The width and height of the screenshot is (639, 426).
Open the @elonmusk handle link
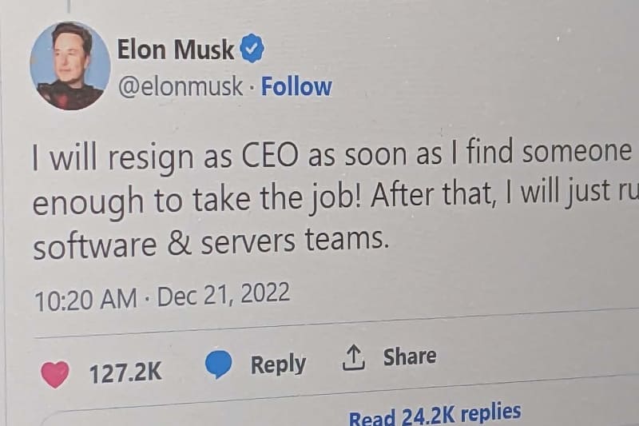coord(180,86)
